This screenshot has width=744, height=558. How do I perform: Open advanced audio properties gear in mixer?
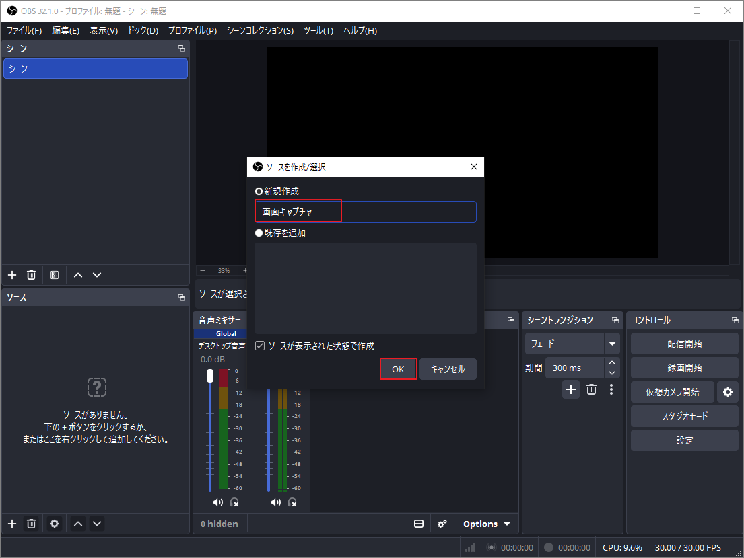tap(442, 524)
